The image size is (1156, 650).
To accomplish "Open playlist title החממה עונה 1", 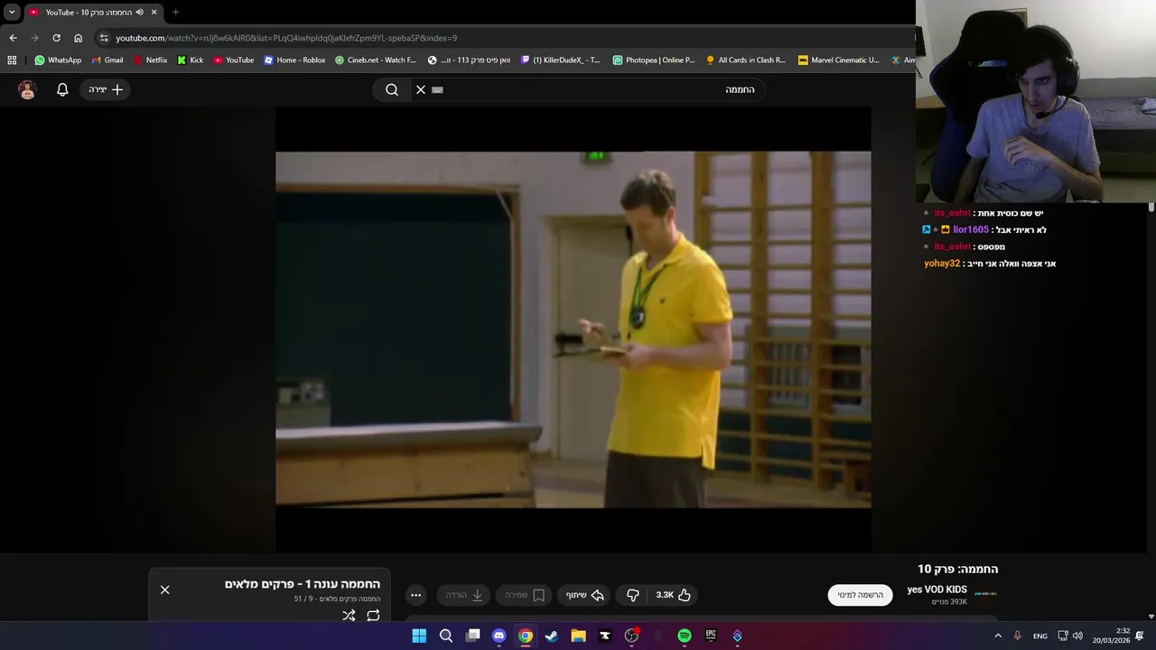I will pyautogui.click(x=303, y=584).
